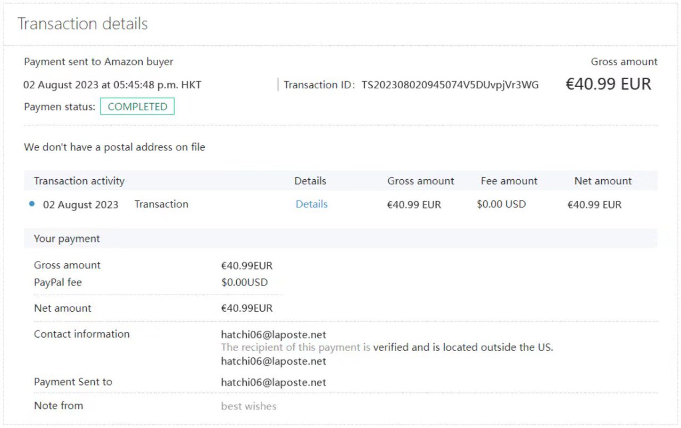Click the Transaction details heading
The height and width of the screenshot is (428, 681).
(x=82, y=24)
